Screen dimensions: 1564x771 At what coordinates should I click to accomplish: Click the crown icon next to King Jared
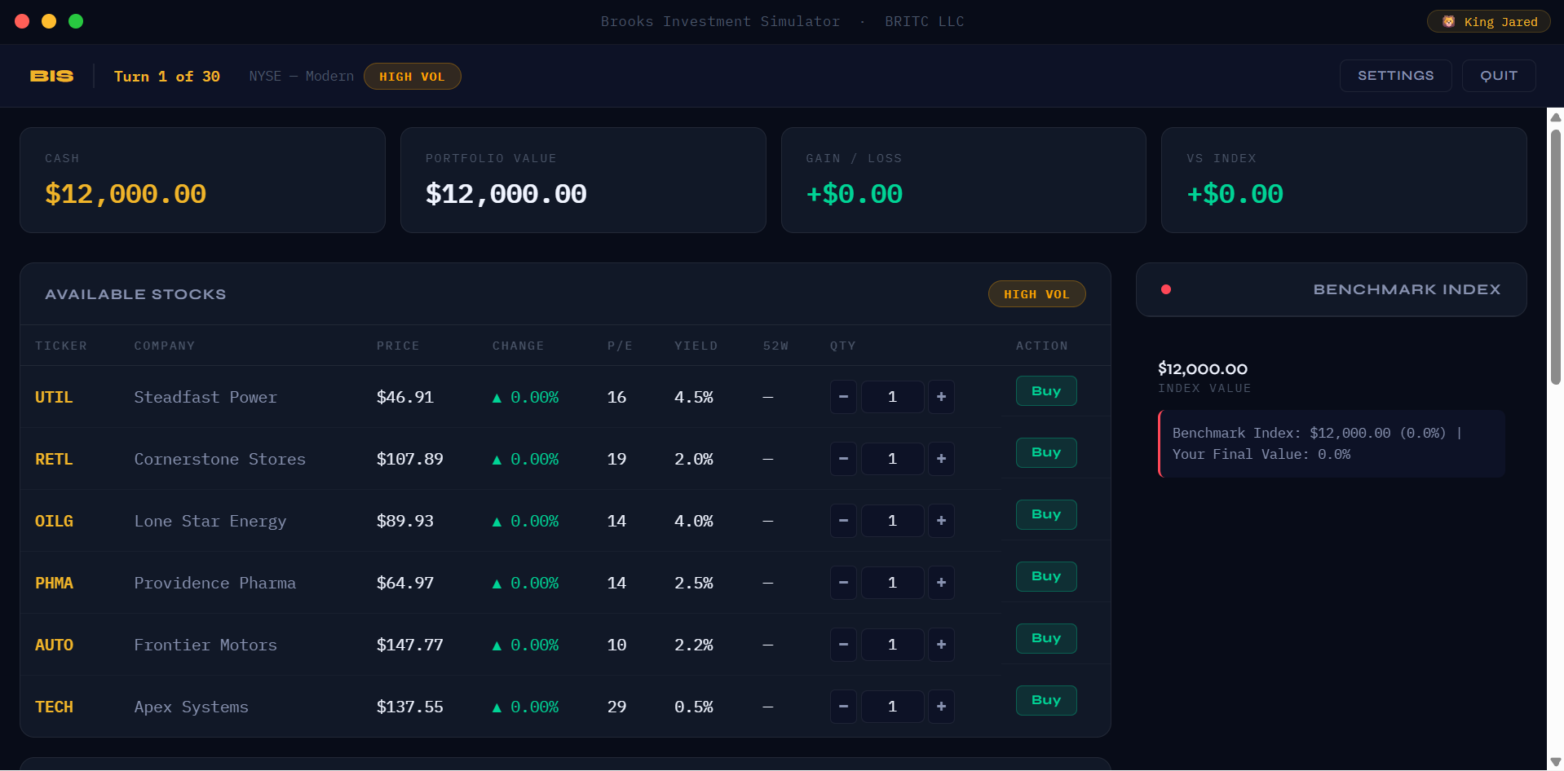(1449, 21)
